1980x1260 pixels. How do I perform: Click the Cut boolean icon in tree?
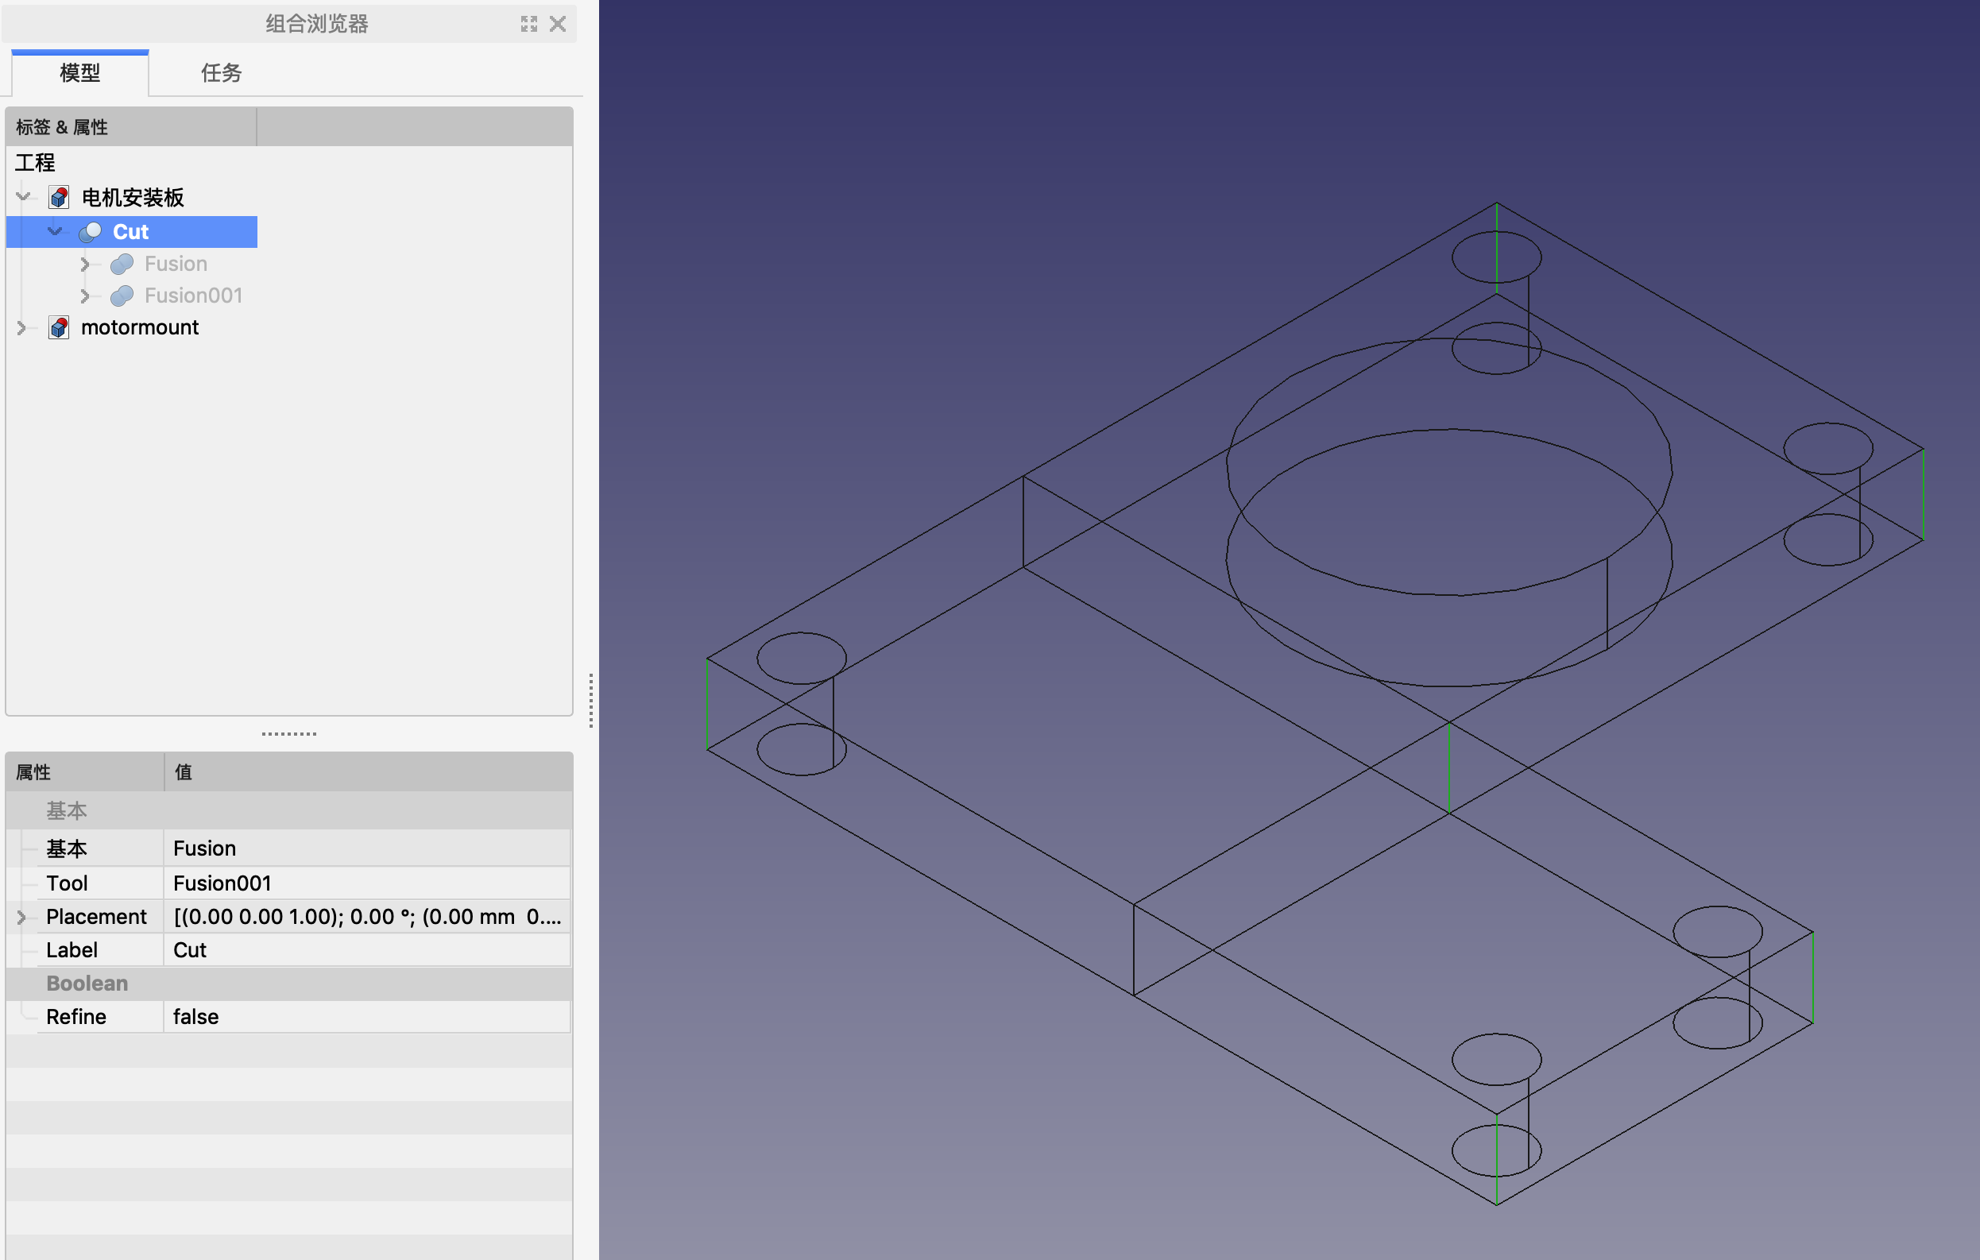pyautogui.click(x=91, y=232)
